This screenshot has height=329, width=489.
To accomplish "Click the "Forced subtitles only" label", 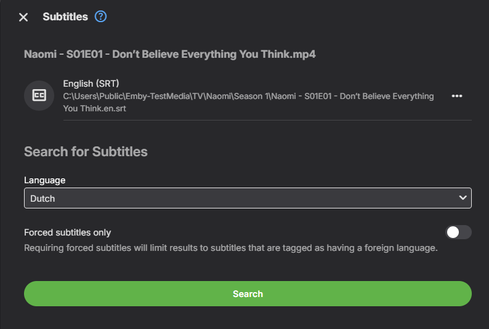I will pyautogui.click(x=68, y=232).
